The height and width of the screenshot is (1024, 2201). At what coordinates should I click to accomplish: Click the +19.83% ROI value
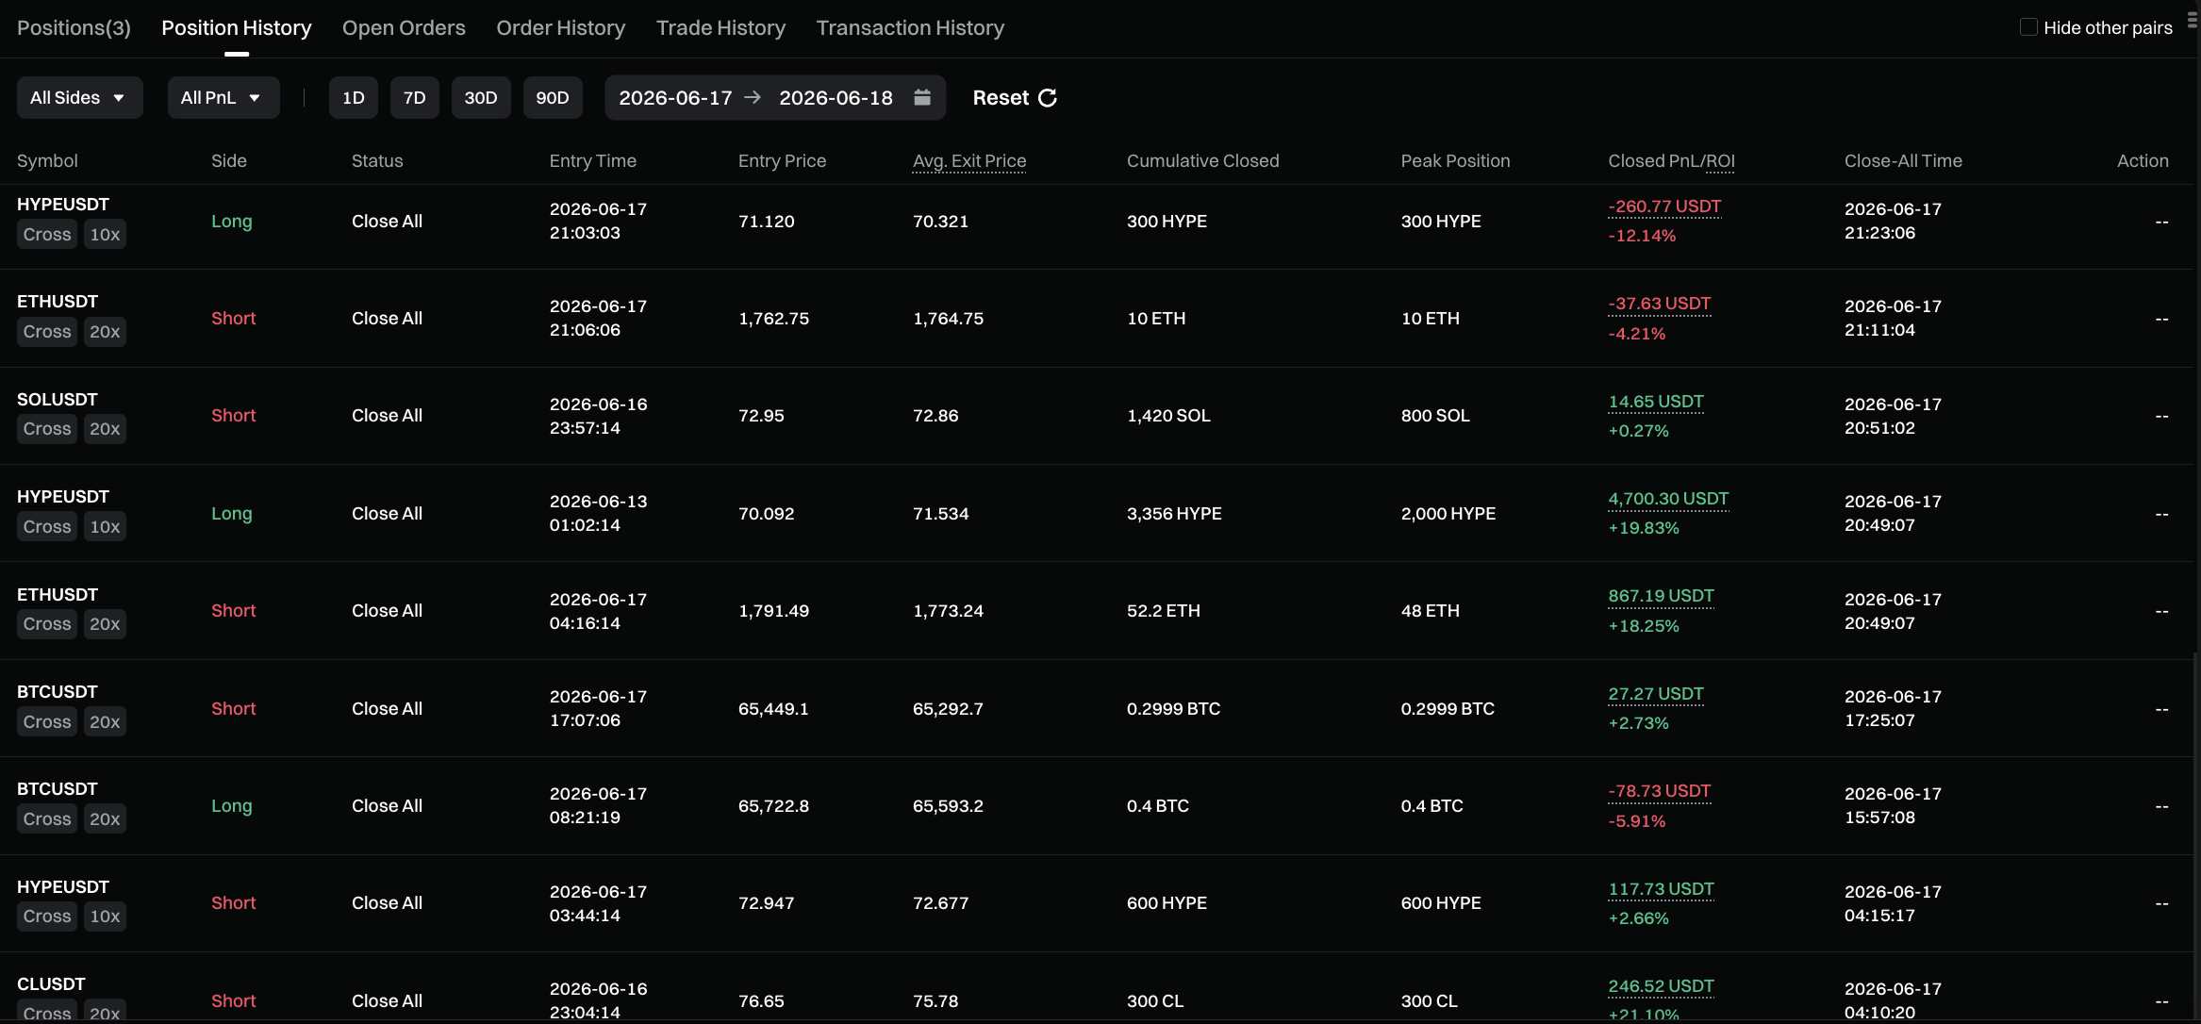[1644, 528]
